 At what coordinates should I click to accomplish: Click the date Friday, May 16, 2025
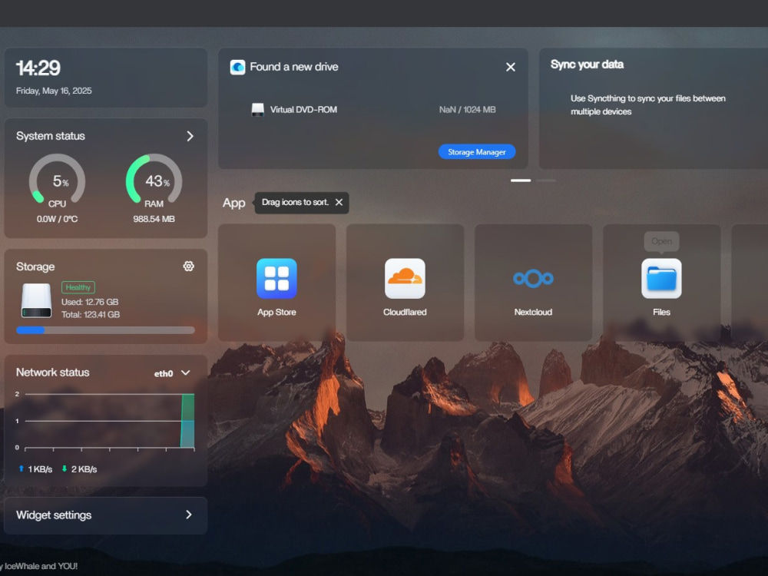(54, 91)
